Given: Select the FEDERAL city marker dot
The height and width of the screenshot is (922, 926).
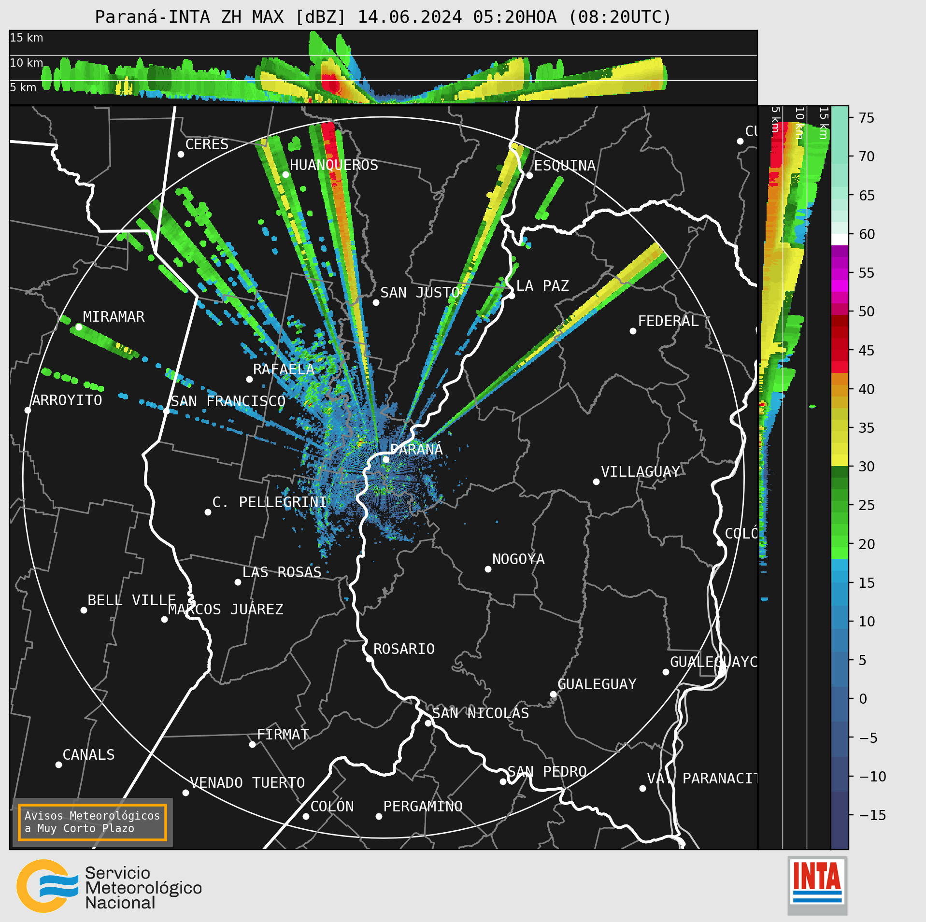Looking at the screenshot, I should (633, 331).
